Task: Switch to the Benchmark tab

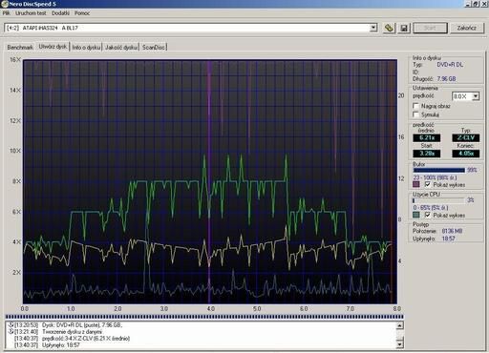Action: point(20,47)
